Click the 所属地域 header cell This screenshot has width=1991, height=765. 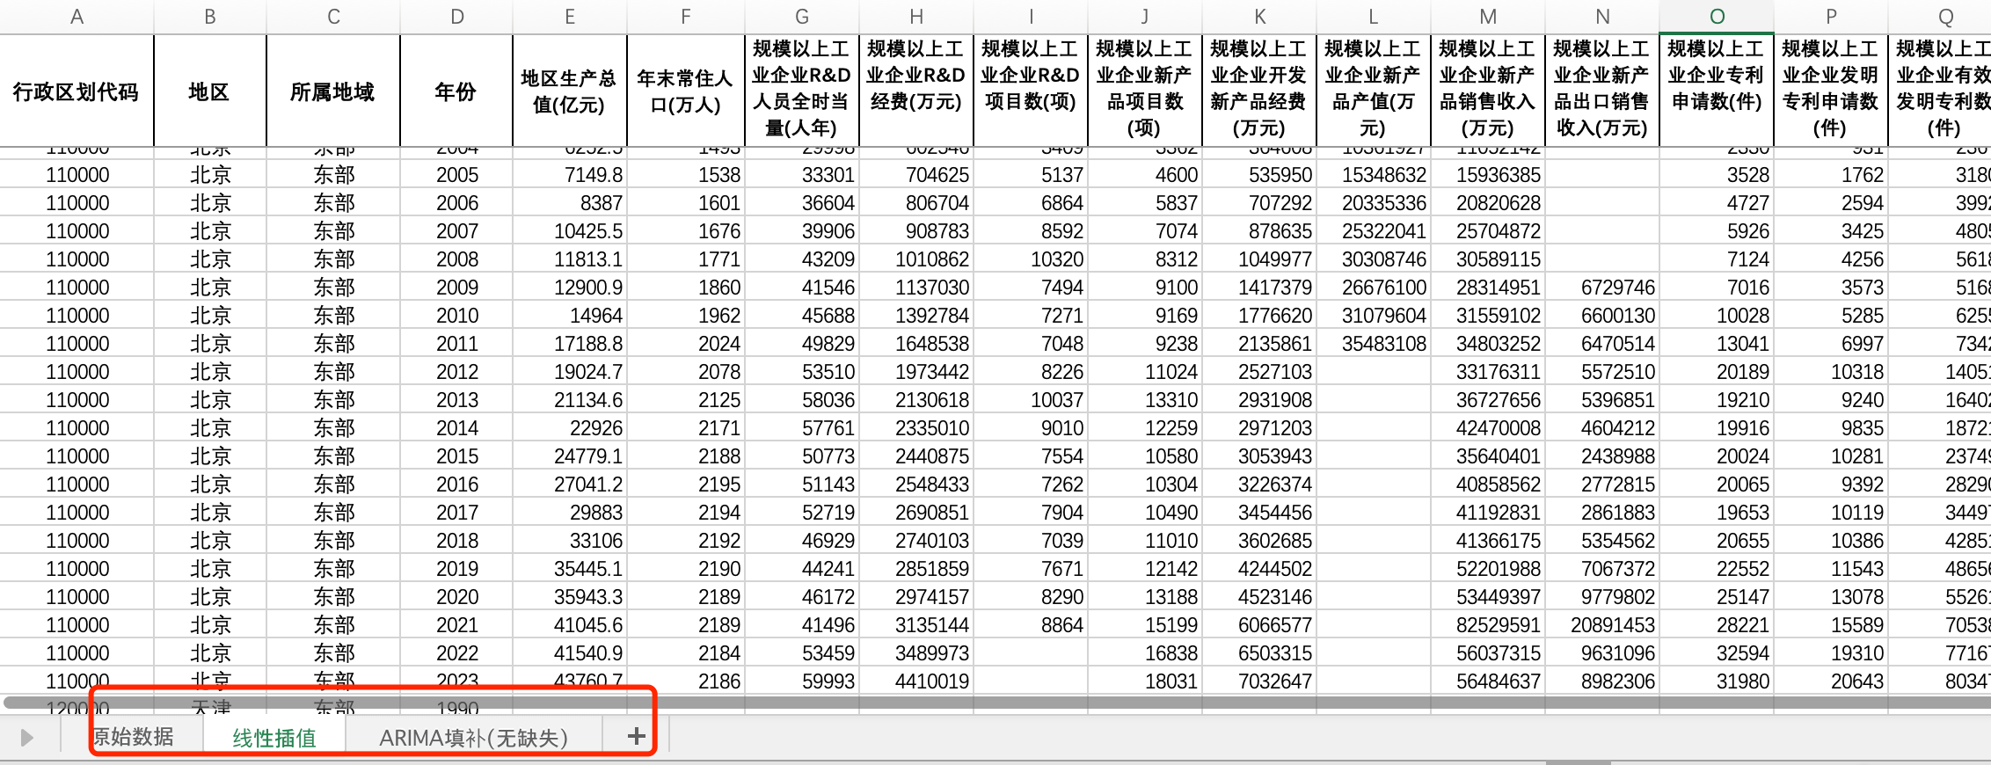(333, 91)
